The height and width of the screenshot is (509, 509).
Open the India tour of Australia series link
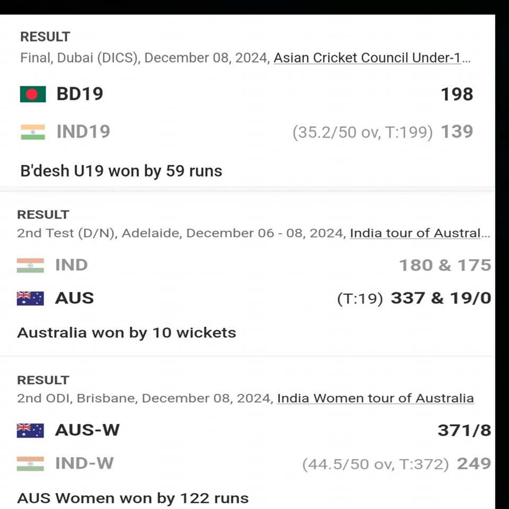tap(420, 233)
